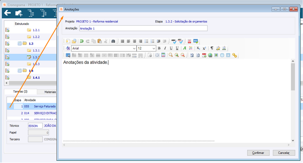Select the task row 014 SERVIÇO EXTRA

32,113
